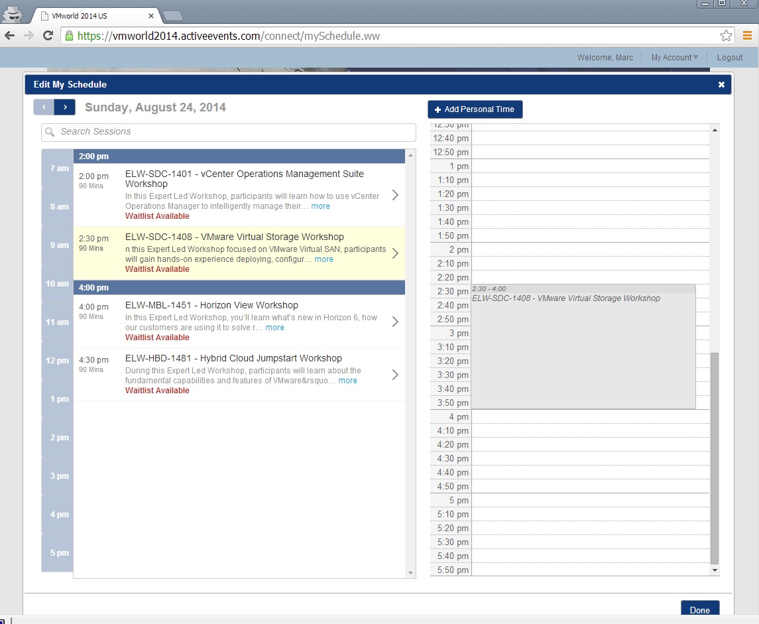Image resolution: width=759 pixels, height=624 pixels.
Task: Click the Search Sessions field
Action: pyautogui.click(x=229, y=132)
